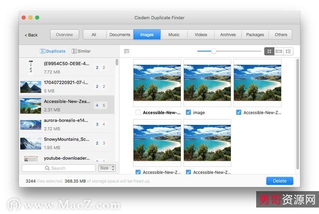Go back using the Back chevron
319x214 pixels.
[x=25, y=35]
